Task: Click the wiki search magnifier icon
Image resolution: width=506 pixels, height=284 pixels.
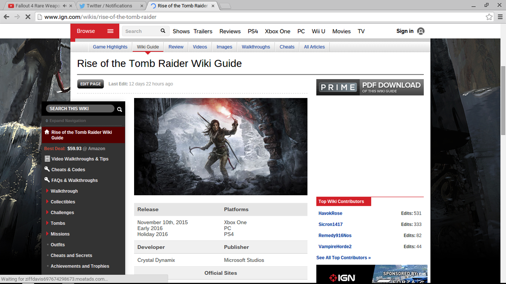Action: pos(120,109)
